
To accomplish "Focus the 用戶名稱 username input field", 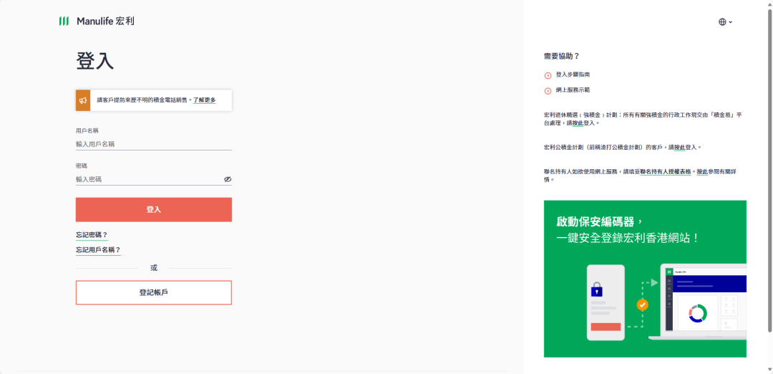I will coord(153,144).
